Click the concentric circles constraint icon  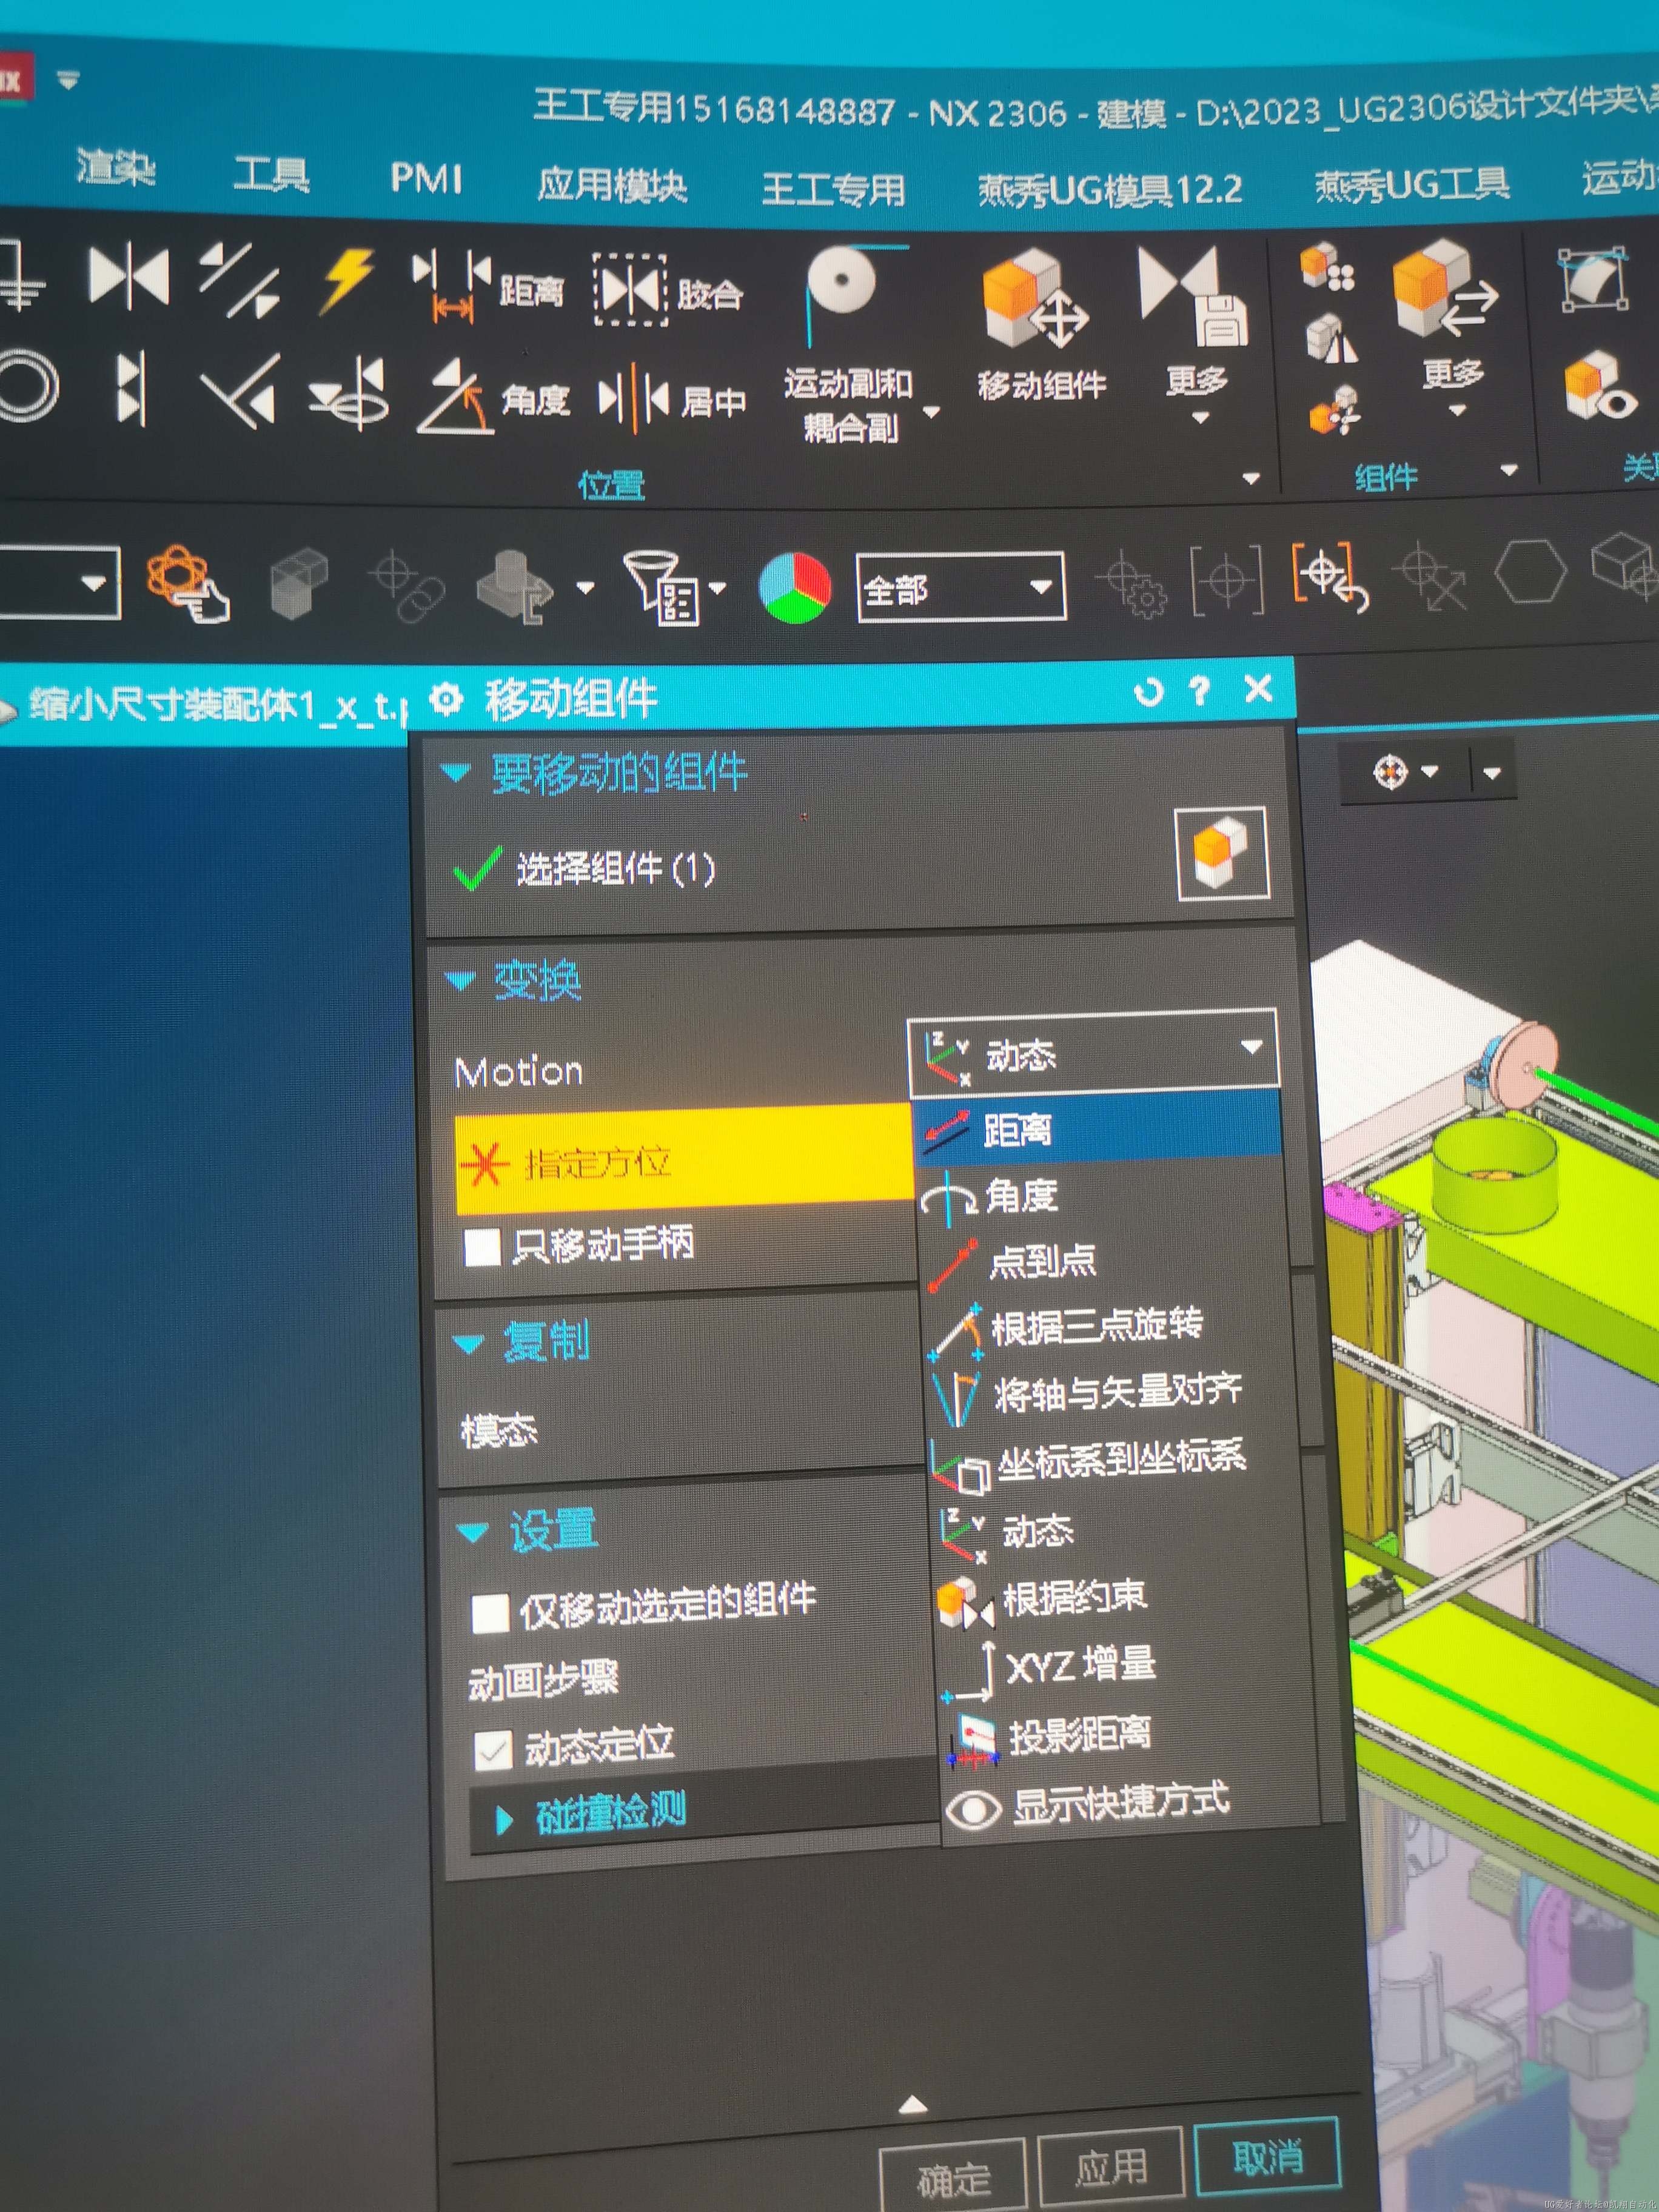[x=26, y=386]
